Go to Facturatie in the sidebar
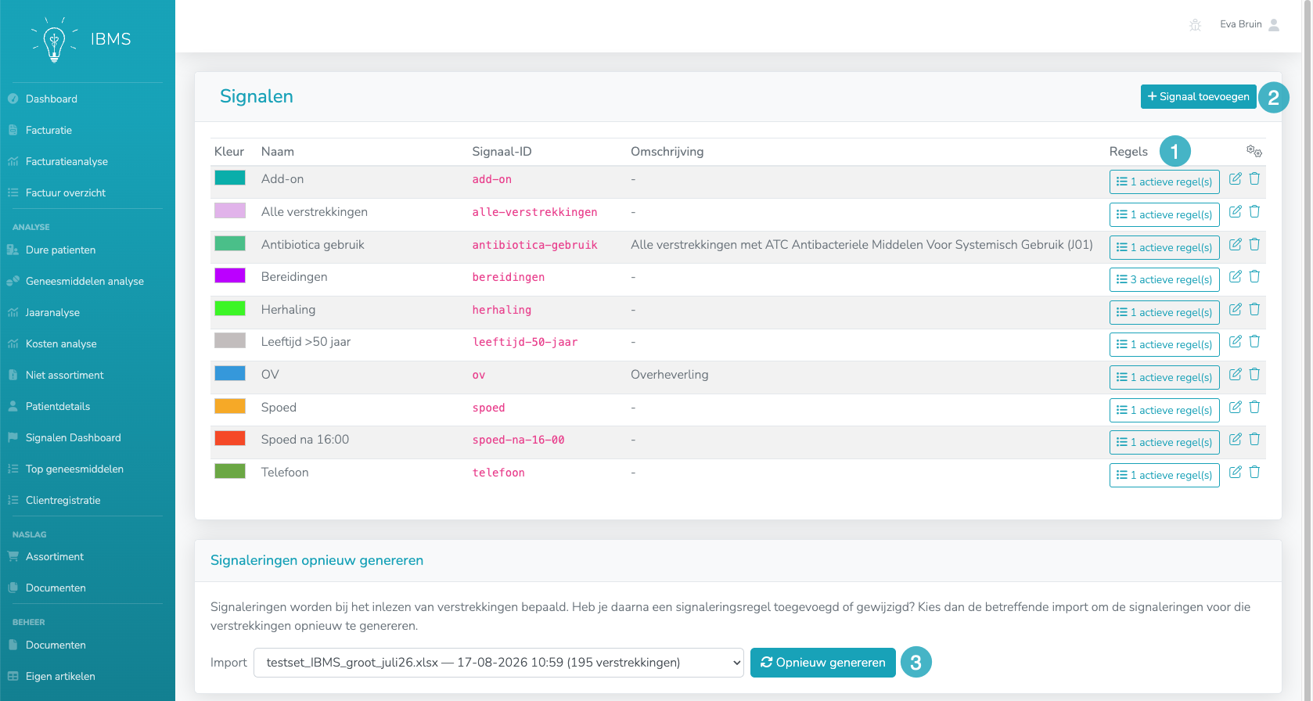 [x=49, y=131]
